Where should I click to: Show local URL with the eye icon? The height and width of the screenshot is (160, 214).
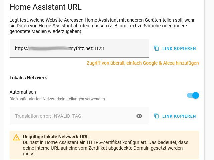pyautogui.click(x=139, y=116)
